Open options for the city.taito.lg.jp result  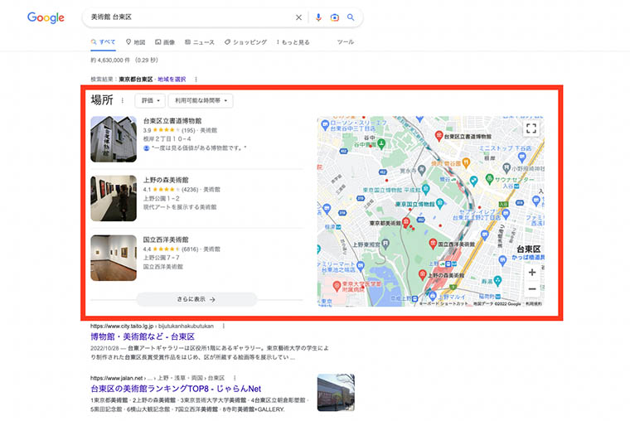223,327
